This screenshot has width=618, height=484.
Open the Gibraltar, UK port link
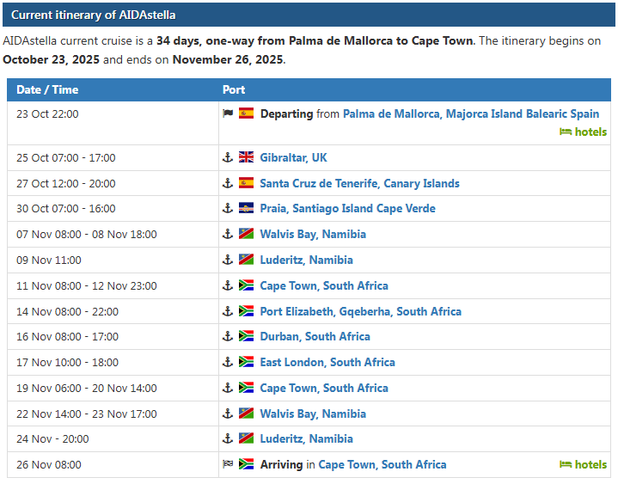[x=293, y=157]
